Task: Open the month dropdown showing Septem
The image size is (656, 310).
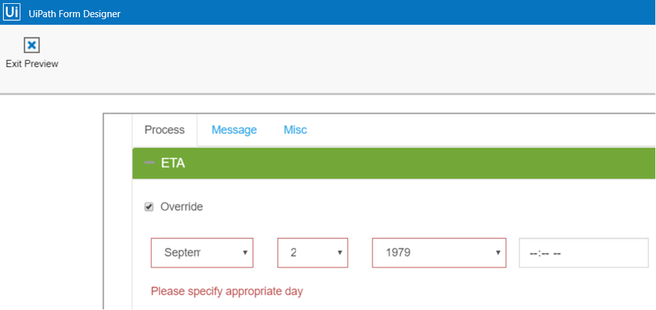Action: click(192, 253)
